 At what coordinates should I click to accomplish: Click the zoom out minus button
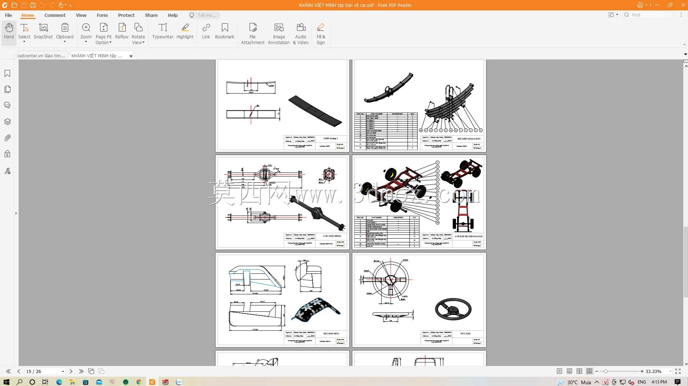pos(597,371)
